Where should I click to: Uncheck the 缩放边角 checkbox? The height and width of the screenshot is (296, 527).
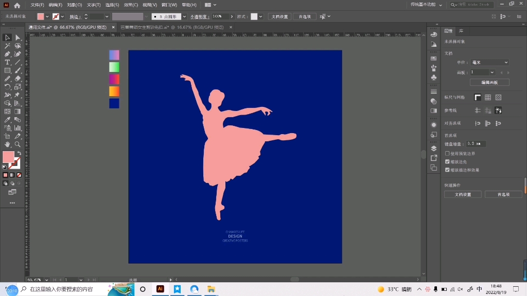[x=447, y=161]
